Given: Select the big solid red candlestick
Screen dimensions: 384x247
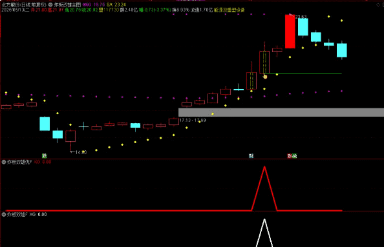Looking at the screenshot, I should (290, 31).
